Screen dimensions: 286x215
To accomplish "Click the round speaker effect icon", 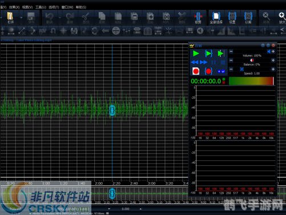I will click(x=200, y=31).
